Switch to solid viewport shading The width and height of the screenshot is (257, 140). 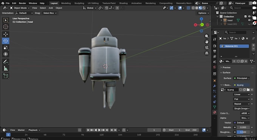197,8
